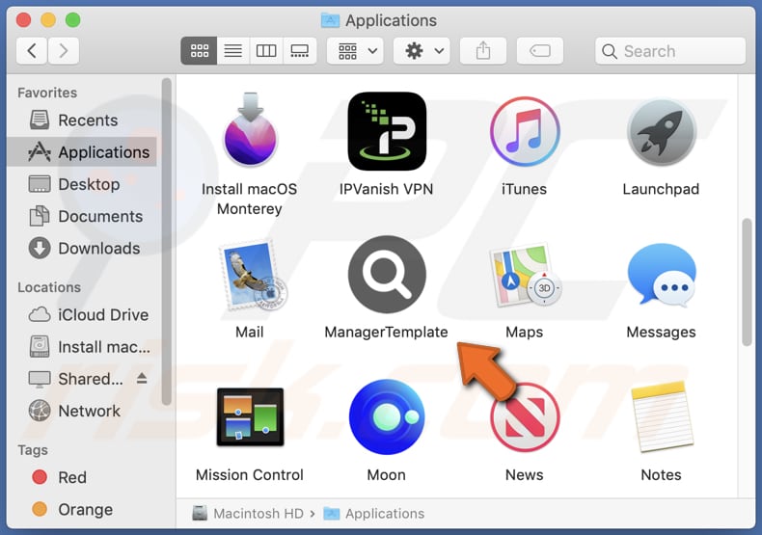Image resolution: width=762 pixels, height=535 pixels.
Task: Open the News app icon
Action: point(525,417)
